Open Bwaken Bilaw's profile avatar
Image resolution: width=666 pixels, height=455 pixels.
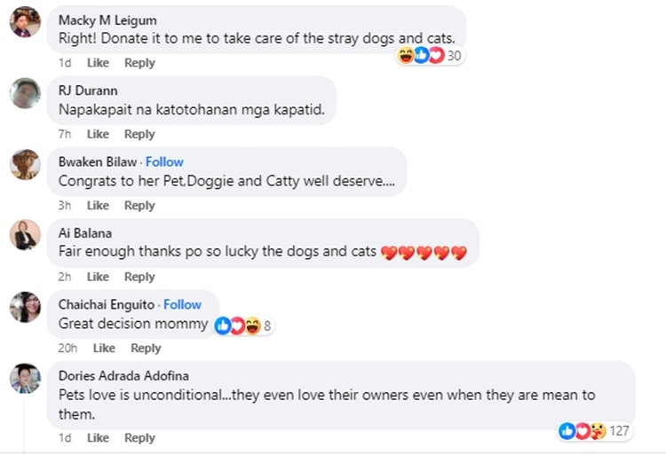(25, 164)
